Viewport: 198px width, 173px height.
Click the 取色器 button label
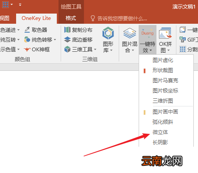39,30
